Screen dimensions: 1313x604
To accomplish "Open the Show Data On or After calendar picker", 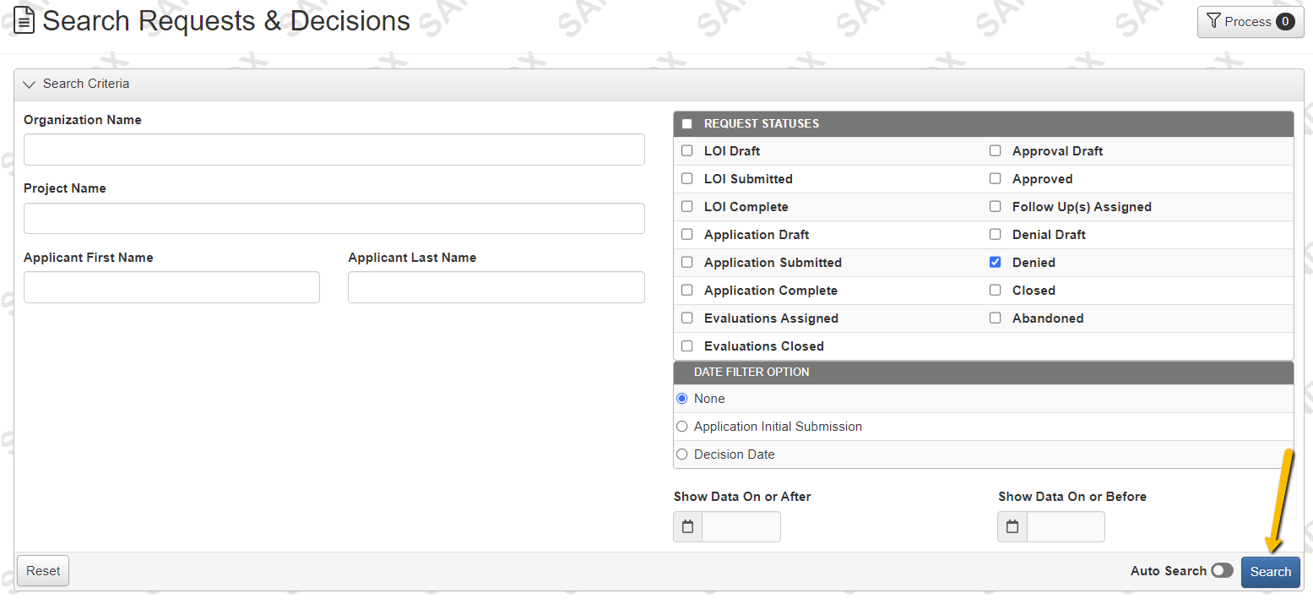I will (x=687, y=526).
